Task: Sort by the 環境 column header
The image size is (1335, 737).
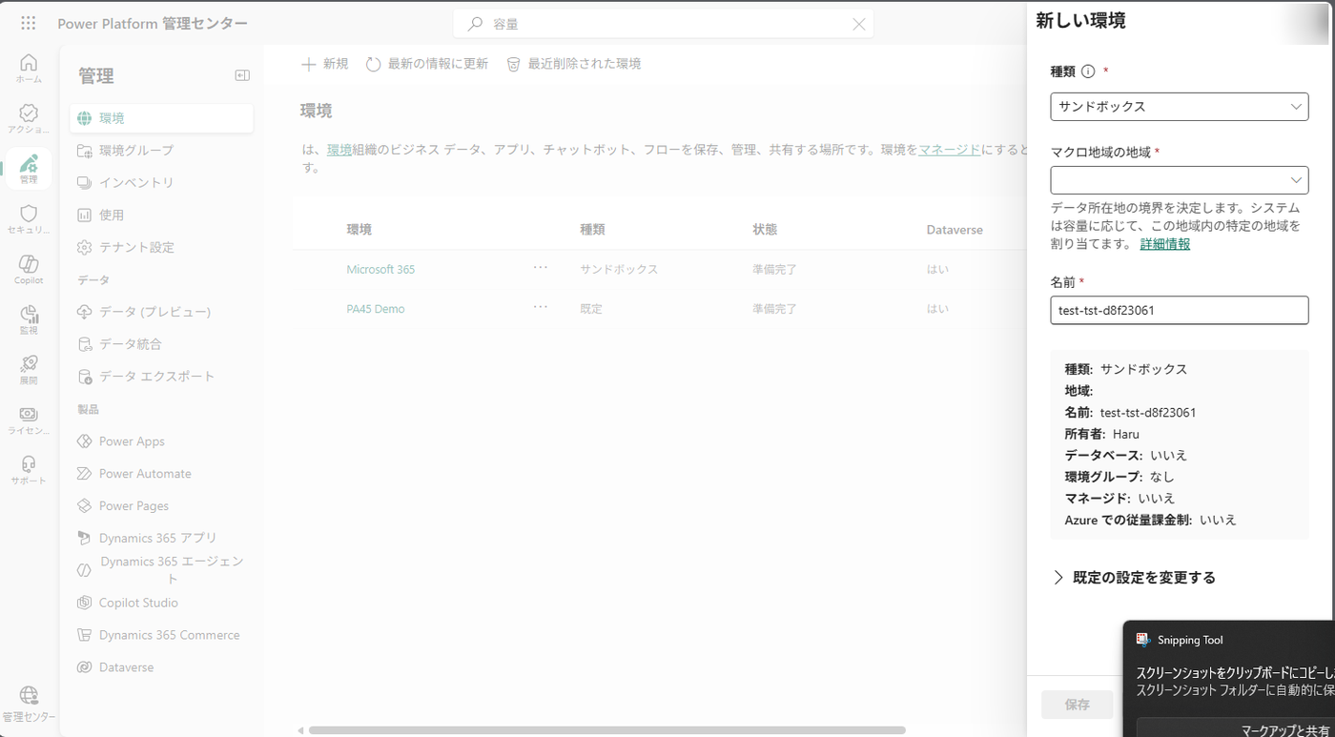Action: (x=359, y=230)
